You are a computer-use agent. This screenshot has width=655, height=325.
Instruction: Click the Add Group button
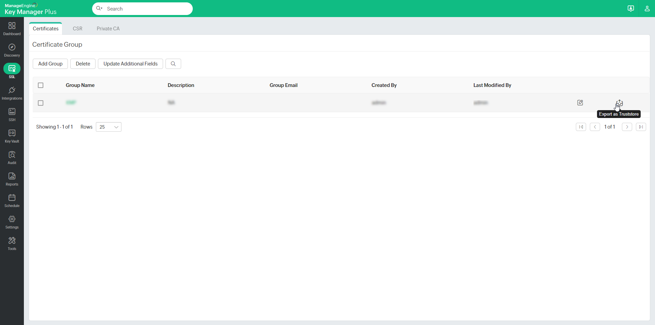point(50,64)
